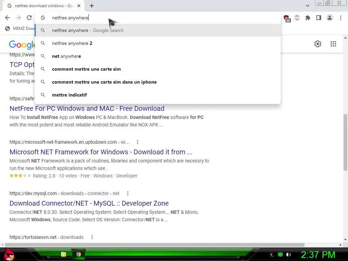Open options for uptodown.com result

(x=138, y=142)
